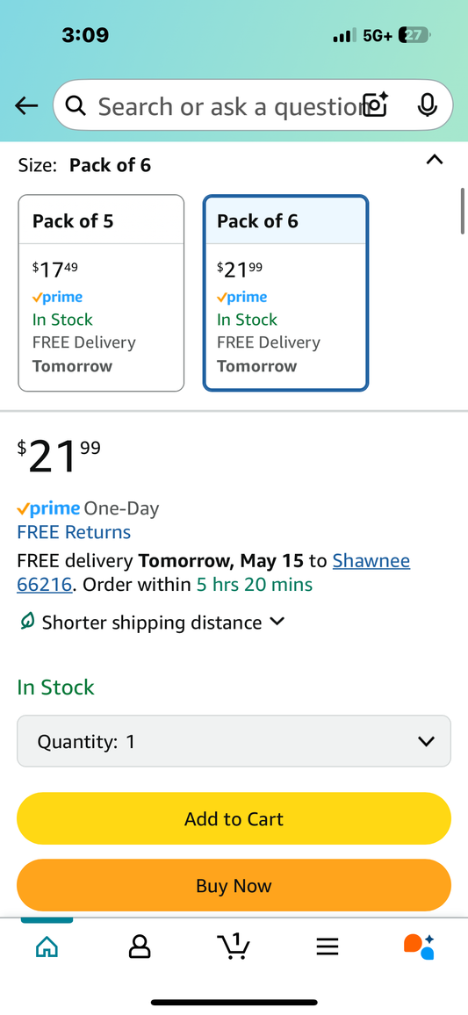Select the Pack of 5 option
The height and width of the screenshot is (1015, 468).
[x=101, y=293]
